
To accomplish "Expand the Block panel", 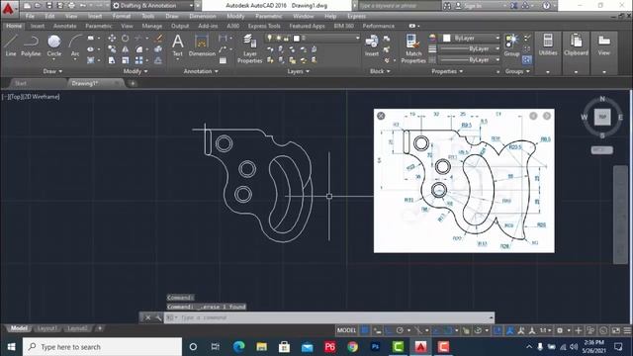I will tap(380, 71).
